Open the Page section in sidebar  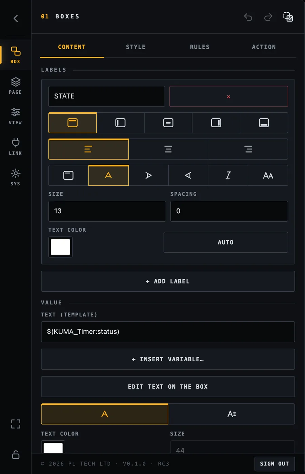(x=15, y=86)
